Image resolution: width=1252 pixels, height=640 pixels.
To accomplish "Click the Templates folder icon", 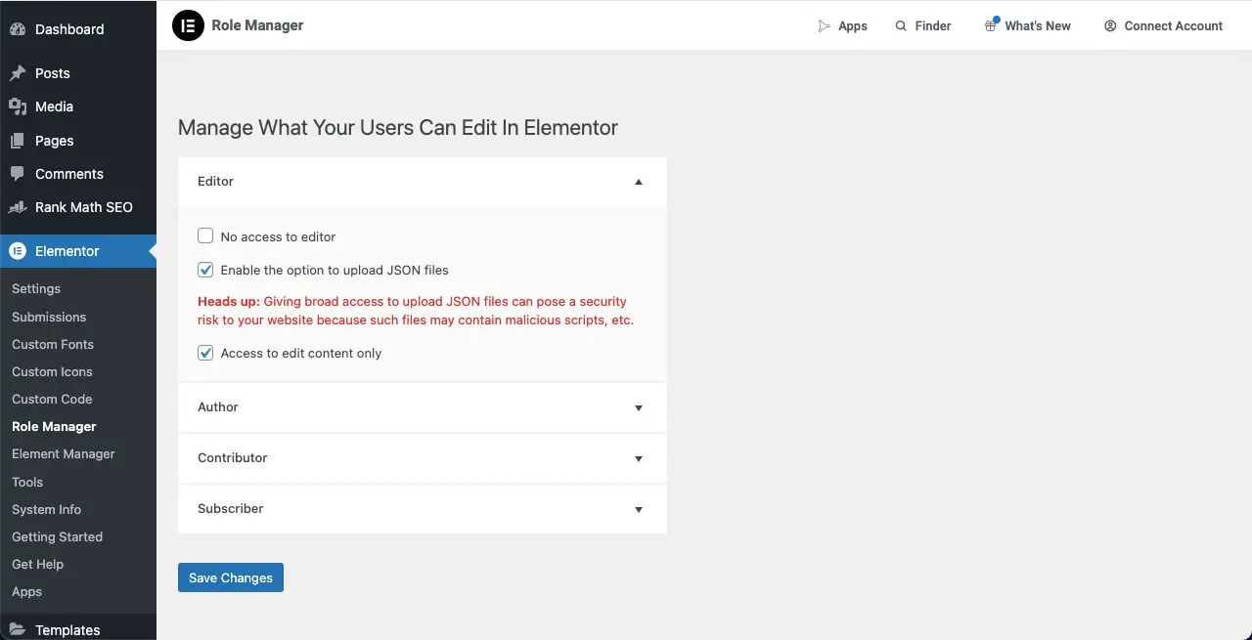I will (x=18, y=630).
